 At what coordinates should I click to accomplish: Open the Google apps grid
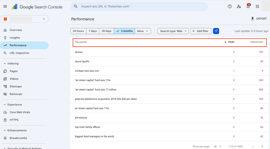257,6
